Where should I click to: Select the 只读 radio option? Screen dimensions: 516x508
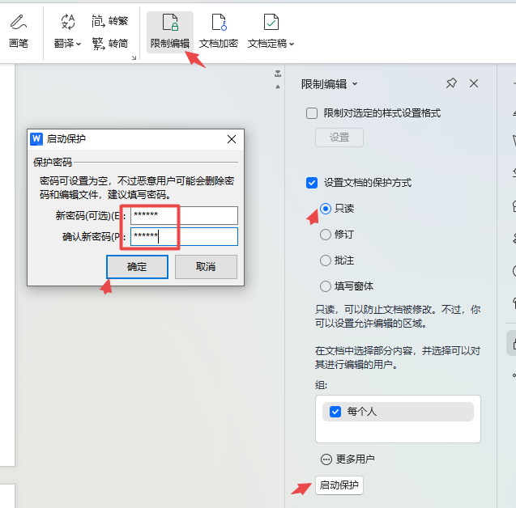(x=326, y=209)
